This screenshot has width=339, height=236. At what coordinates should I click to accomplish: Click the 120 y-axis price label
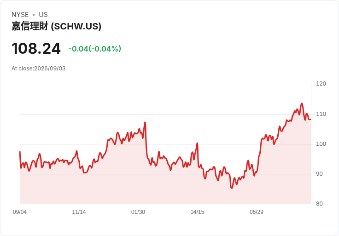[x=321, y=84]
